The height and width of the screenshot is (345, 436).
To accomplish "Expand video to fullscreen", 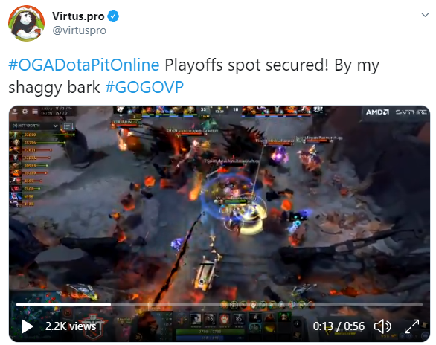I will [x=411, y=326].
